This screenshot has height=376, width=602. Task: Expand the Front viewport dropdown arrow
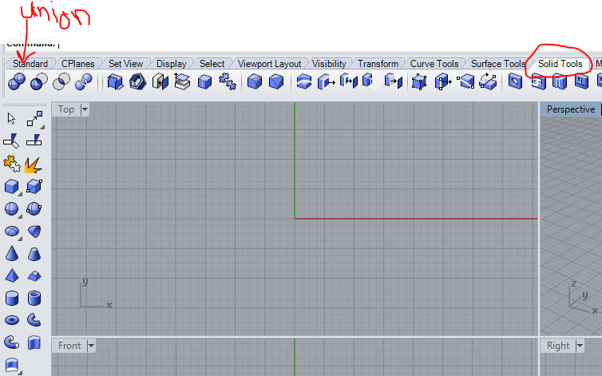pyautogui.click(x=90, y=346)
